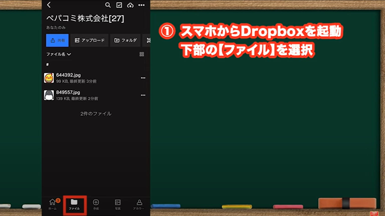
Task: Go to the ホーム home tab
Action: (x=53, y=204)
